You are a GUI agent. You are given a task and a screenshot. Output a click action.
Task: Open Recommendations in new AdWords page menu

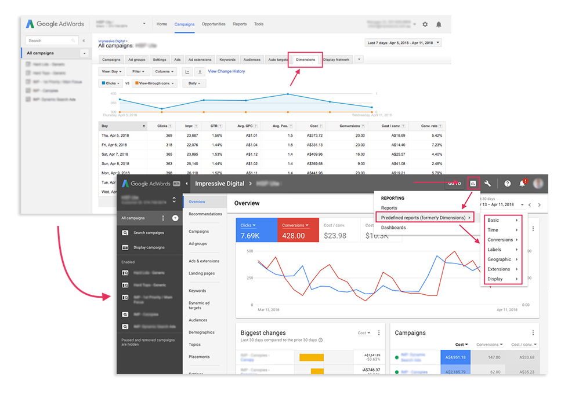(205, 214)
